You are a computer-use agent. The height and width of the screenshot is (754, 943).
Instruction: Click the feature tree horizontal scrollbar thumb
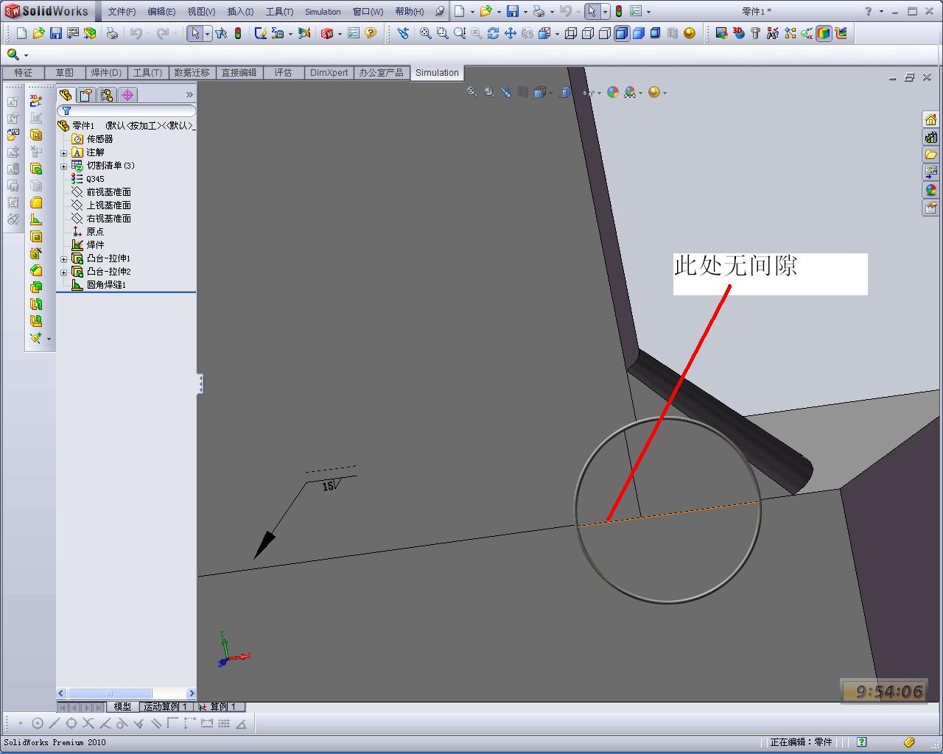pos(110,694)
